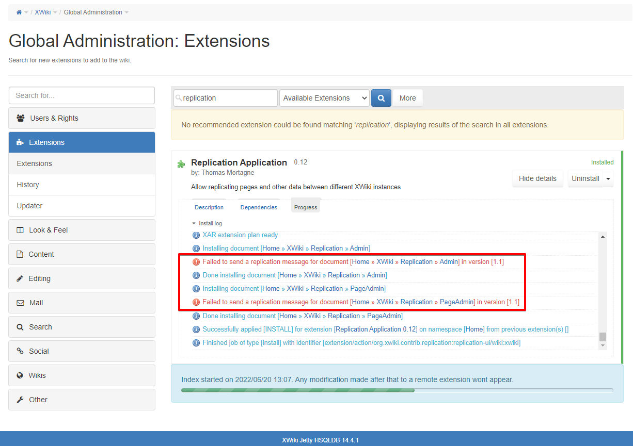The image size is (633, 446).
Task: Click error icon for Admin replication failure
Action: pyautogui.click(x=196, y=262)
